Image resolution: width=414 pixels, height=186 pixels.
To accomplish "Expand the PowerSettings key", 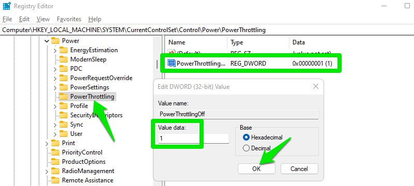I will coord(55,87).
